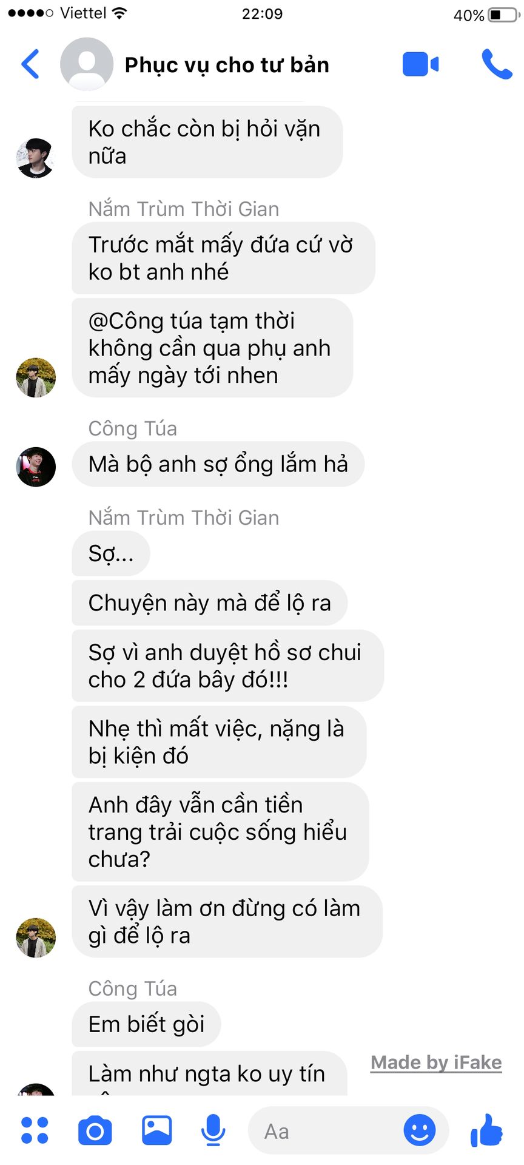Select the 'Sợ...' message bubble
The height and width of the screenshot is (1165, 524).
tap(111, 553)
